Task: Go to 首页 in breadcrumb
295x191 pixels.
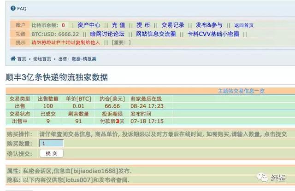Action: (22, 59)
